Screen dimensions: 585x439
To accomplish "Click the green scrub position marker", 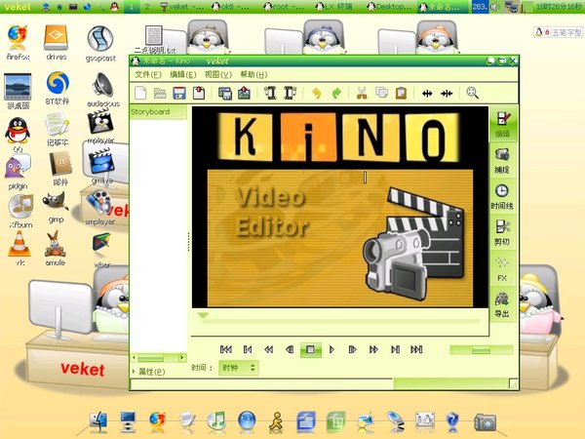I will tap(203, 316).
